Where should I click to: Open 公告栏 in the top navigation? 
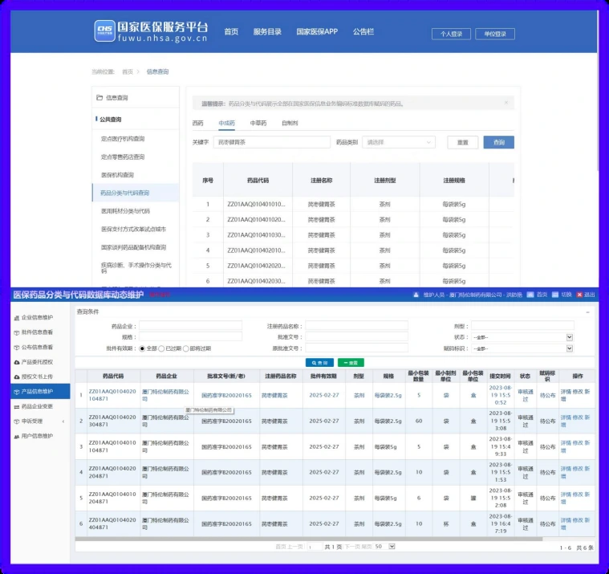(x=363, y=32)
